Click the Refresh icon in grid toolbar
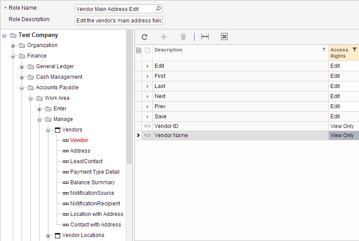359x241 pixels. click(x=145, y=37)
